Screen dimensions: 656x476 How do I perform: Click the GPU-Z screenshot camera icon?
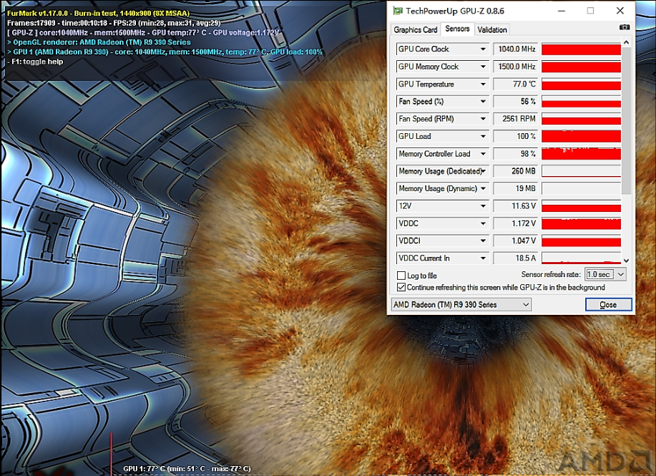tap(625, 27)
